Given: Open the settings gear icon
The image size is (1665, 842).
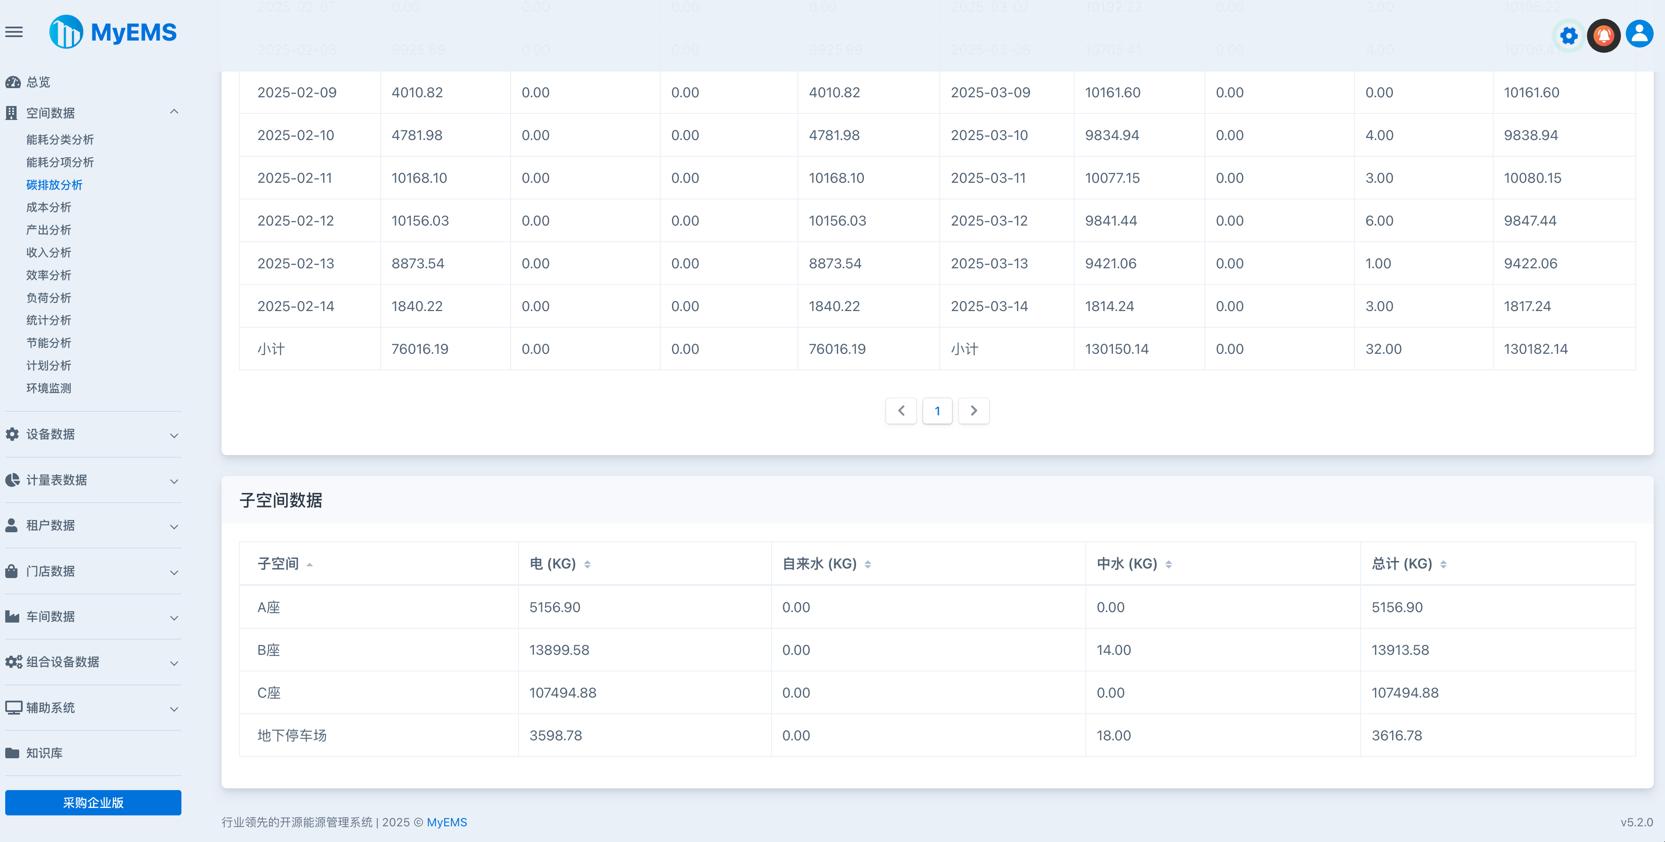Looking at the screenshot, I should pos(1569,36).
